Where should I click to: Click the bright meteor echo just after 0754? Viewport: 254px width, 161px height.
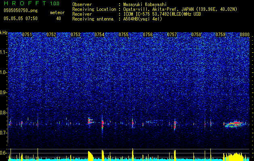[103, 124]
